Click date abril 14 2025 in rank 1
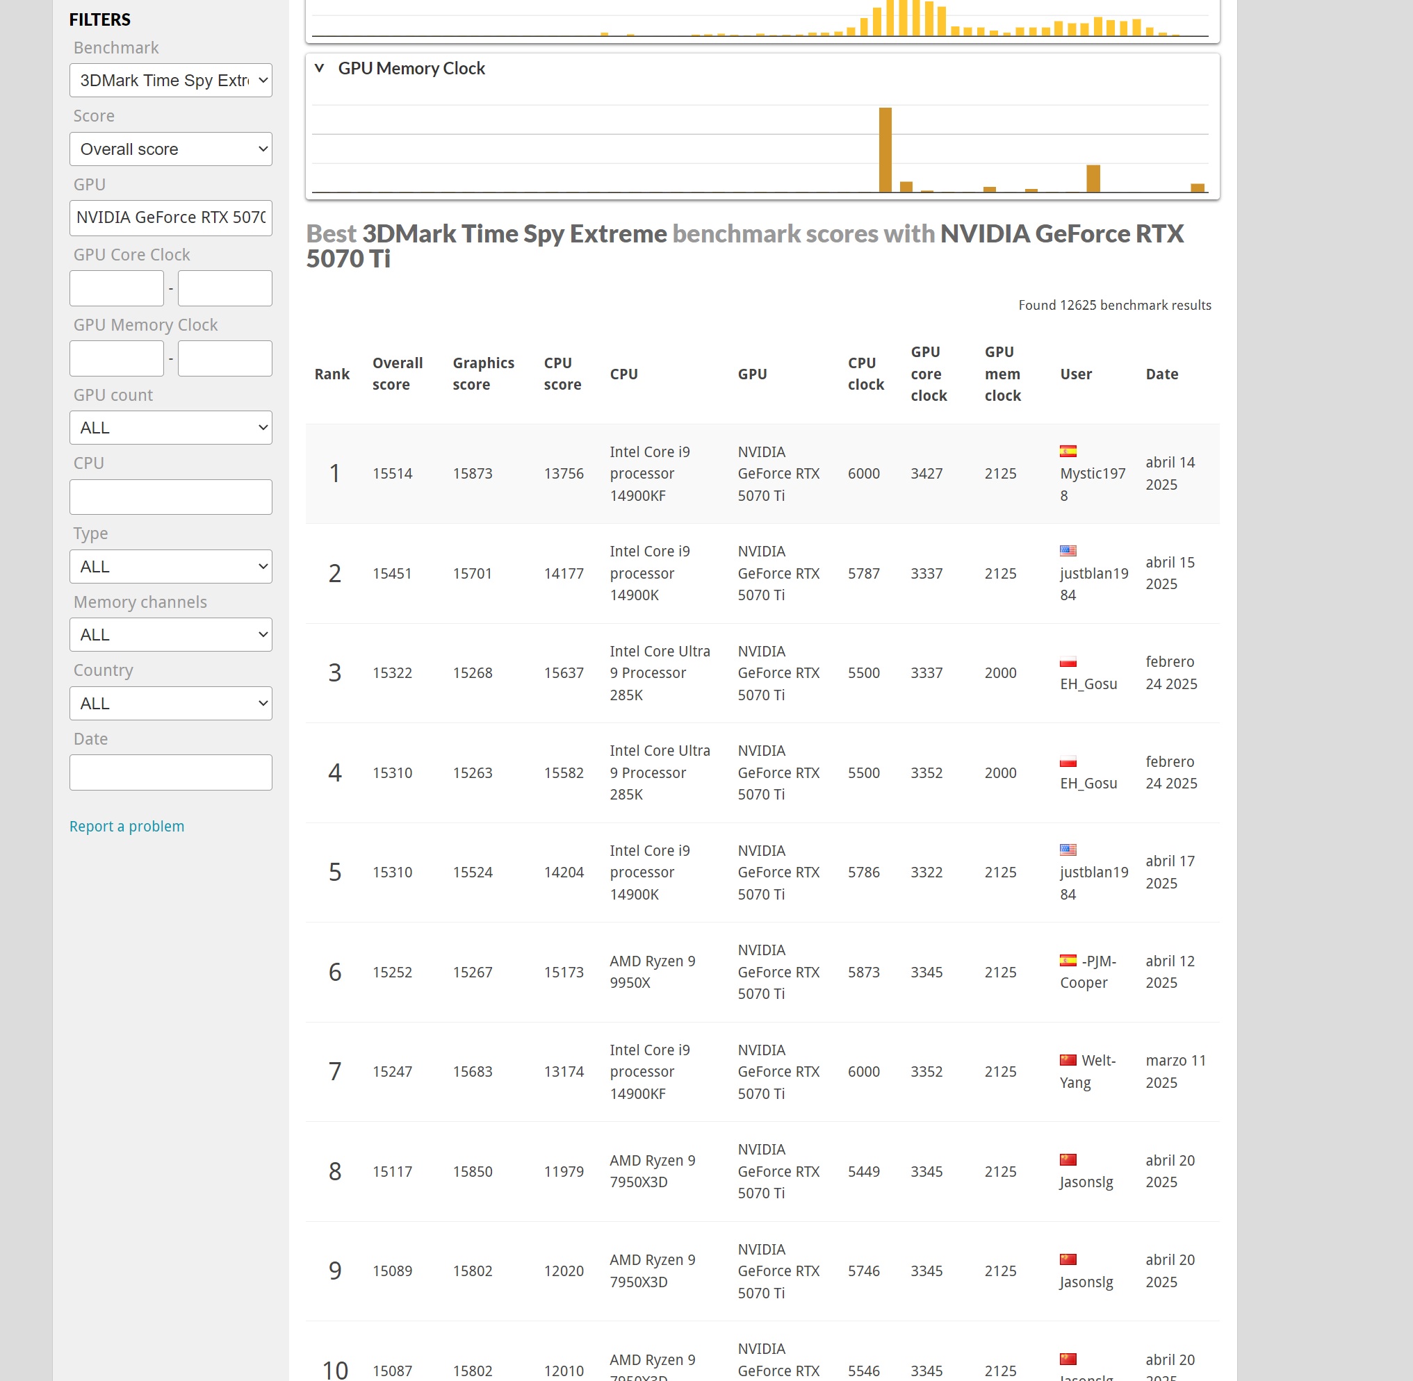 click(1170, 474)
